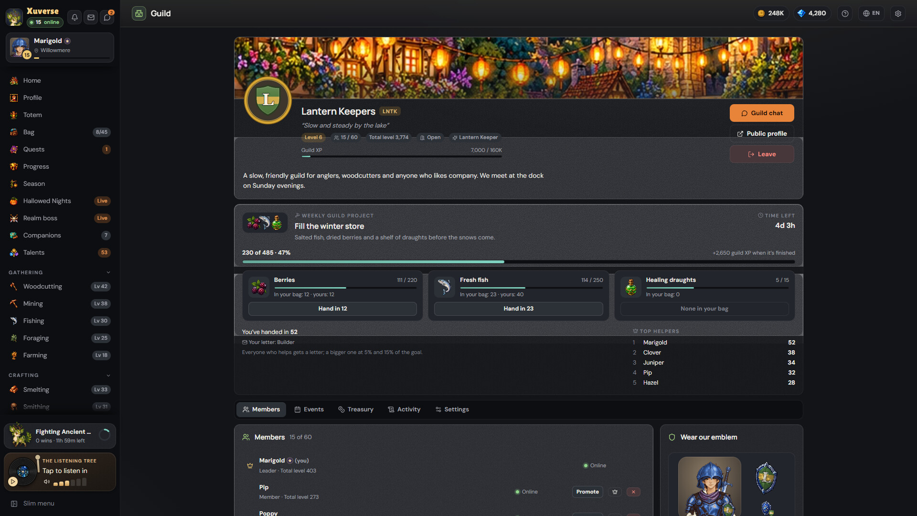Open the settings gear icon
The height and width of the screenshot is (516, 917).
pos(898,13)
